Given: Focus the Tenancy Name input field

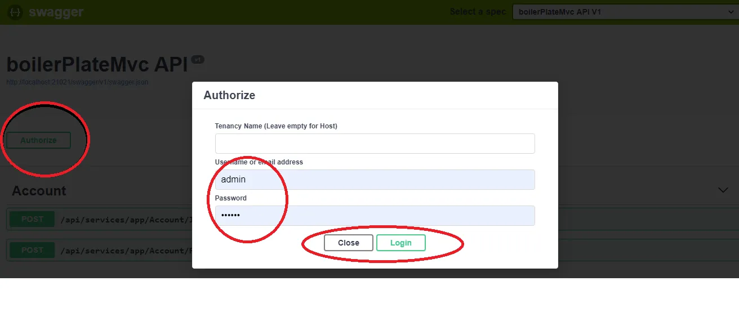Looking at the screenshot, I should point(375,144).
